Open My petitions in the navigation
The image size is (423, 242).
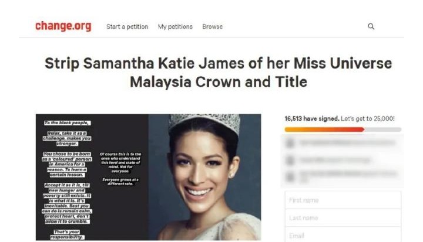(175, 26)
